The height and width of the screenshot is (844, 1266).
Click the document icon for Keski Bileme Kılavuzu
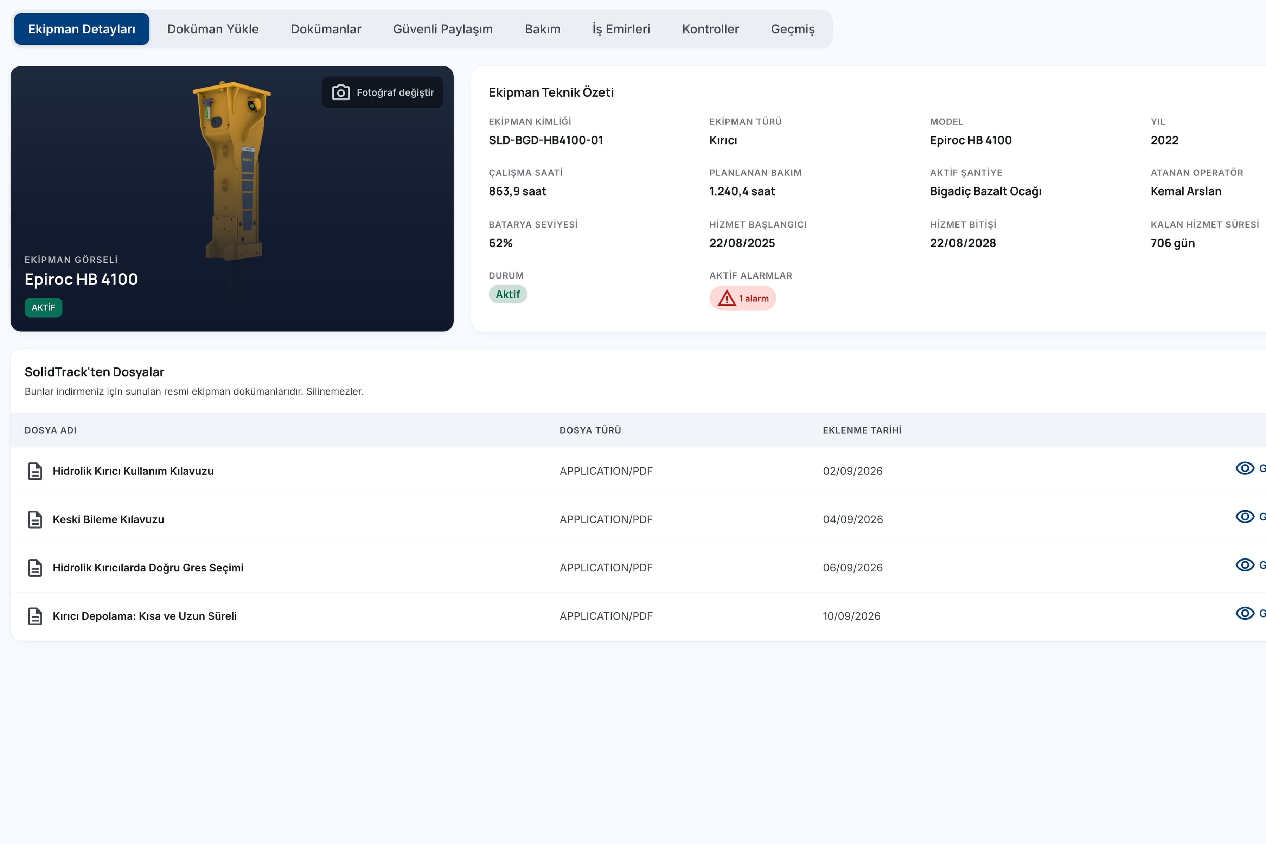[35, 519]
